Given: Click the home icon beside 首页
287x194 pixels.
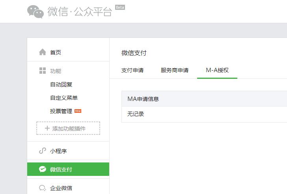Looking at the screenshot, I should pos(43,52).
